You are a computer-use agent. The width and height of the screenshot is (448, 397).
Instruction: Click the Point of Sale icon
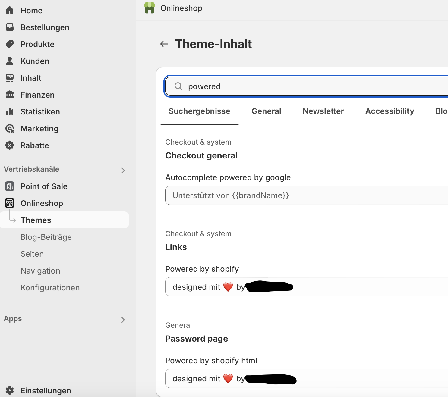[10, 186]
